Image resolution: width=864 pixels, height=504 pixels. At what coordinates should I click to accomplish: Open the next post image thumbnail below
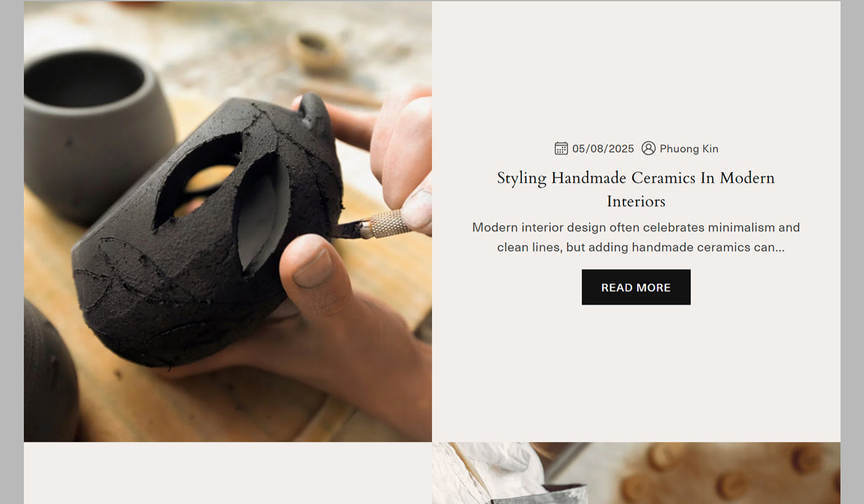pos(636,473)
